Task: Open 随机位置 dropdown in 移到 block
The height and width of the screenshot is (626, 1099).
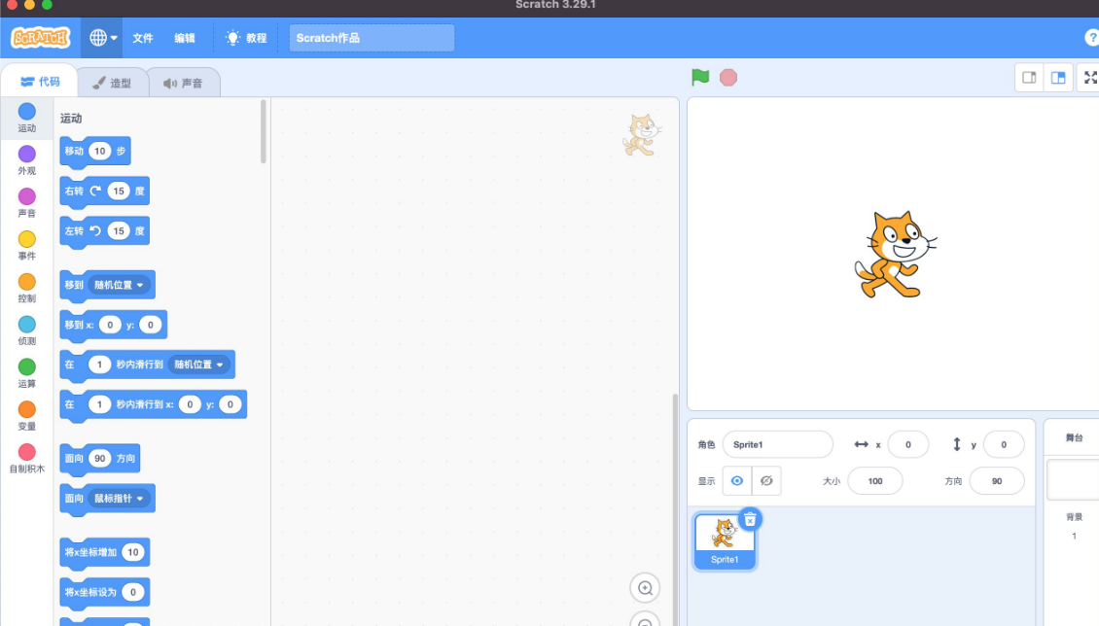Action: (120, 285)
